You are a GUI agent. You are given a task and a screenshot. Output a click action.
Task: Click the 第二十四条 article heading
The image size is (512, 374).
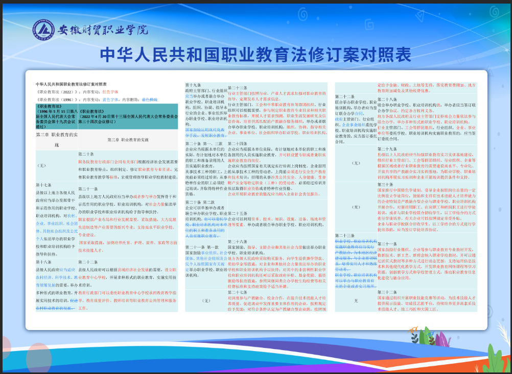[238, 144]
